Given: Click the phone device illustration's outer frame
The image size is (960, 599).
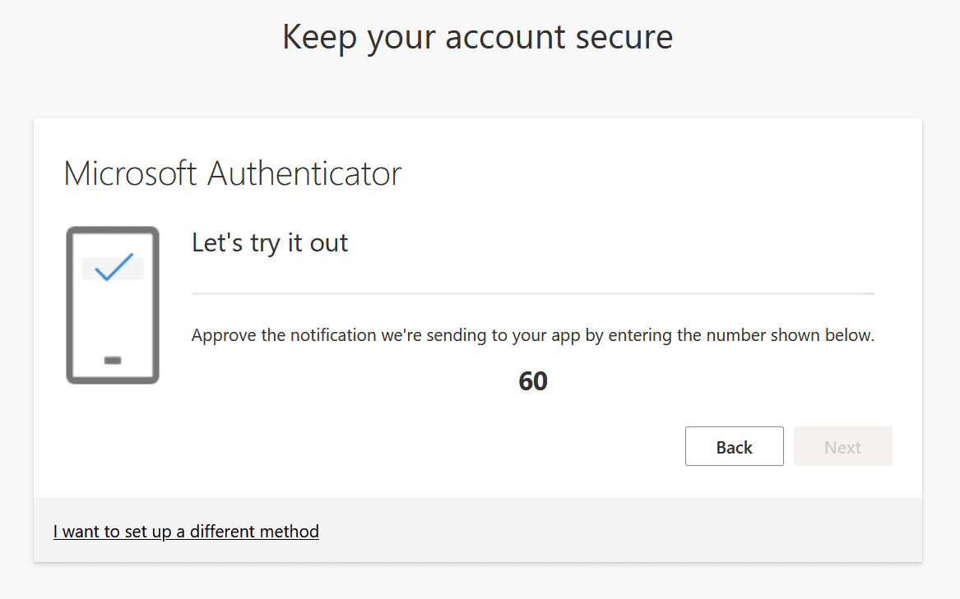Looking at the screenshot, I should click(x=68, y=305).
